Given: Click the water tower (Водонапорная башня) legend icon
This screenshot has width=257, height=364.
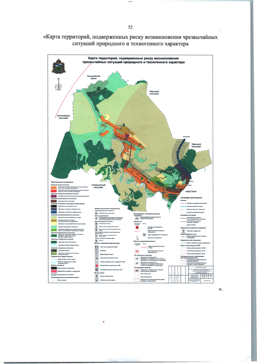Looking at the screenshot, I should click(96, 255).
